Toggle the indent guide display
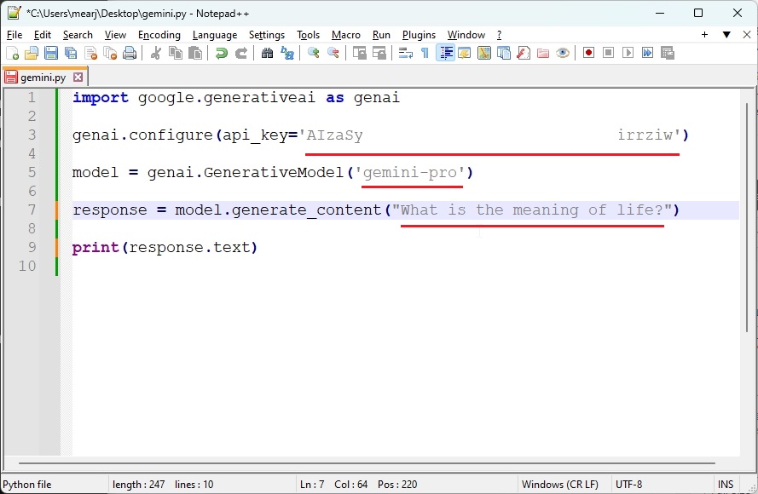The width and height of the screenshot is (758, 494). pos(446,52)
